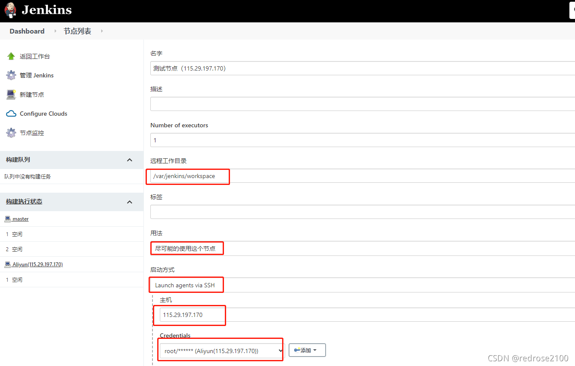The width and height of the screenshot is (575, 366).
Task: Expand the arrow menu after 节点列表 breadcrumb
Action: tap(102, 31)
